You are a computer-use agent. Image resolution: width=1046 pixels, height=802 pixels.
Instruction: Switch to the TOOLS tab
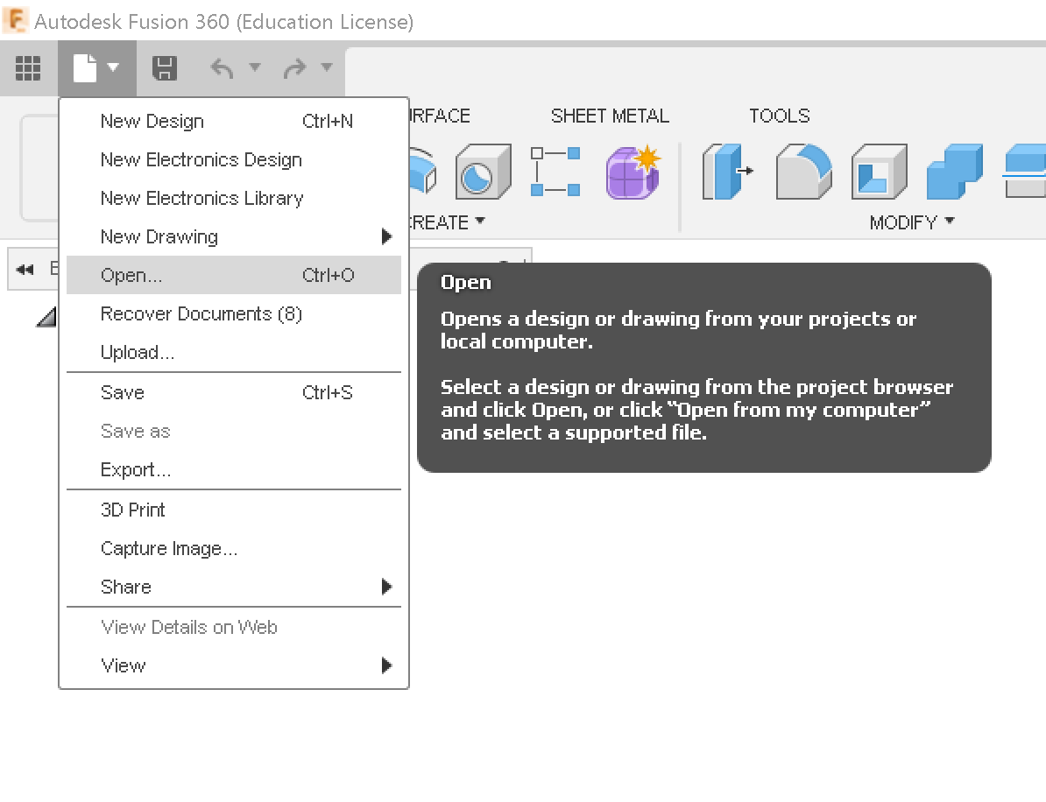point(779,115)
